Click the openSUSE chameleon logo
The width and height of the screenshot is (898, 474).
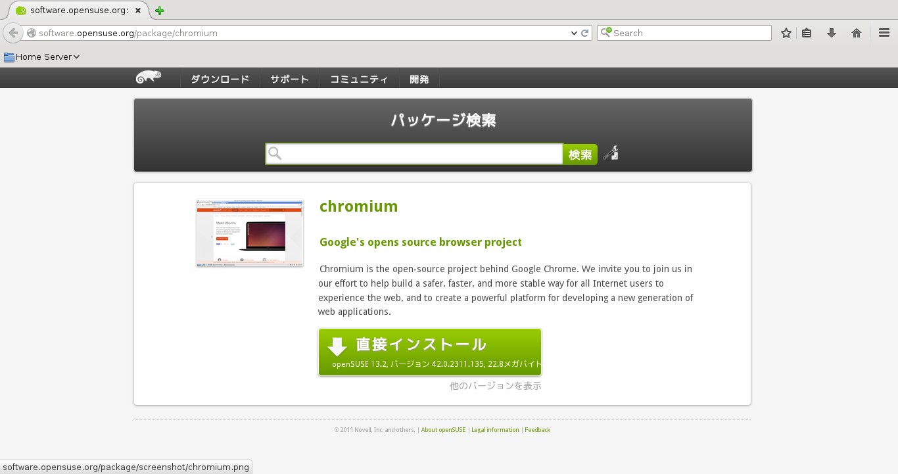tap(149, 78)
